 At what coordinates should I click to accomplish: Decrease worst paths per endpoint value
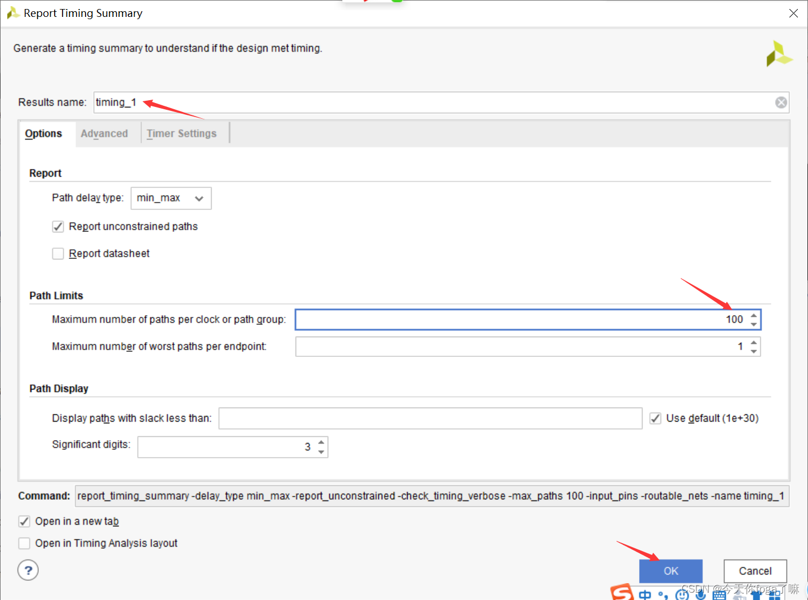[754, 351]
